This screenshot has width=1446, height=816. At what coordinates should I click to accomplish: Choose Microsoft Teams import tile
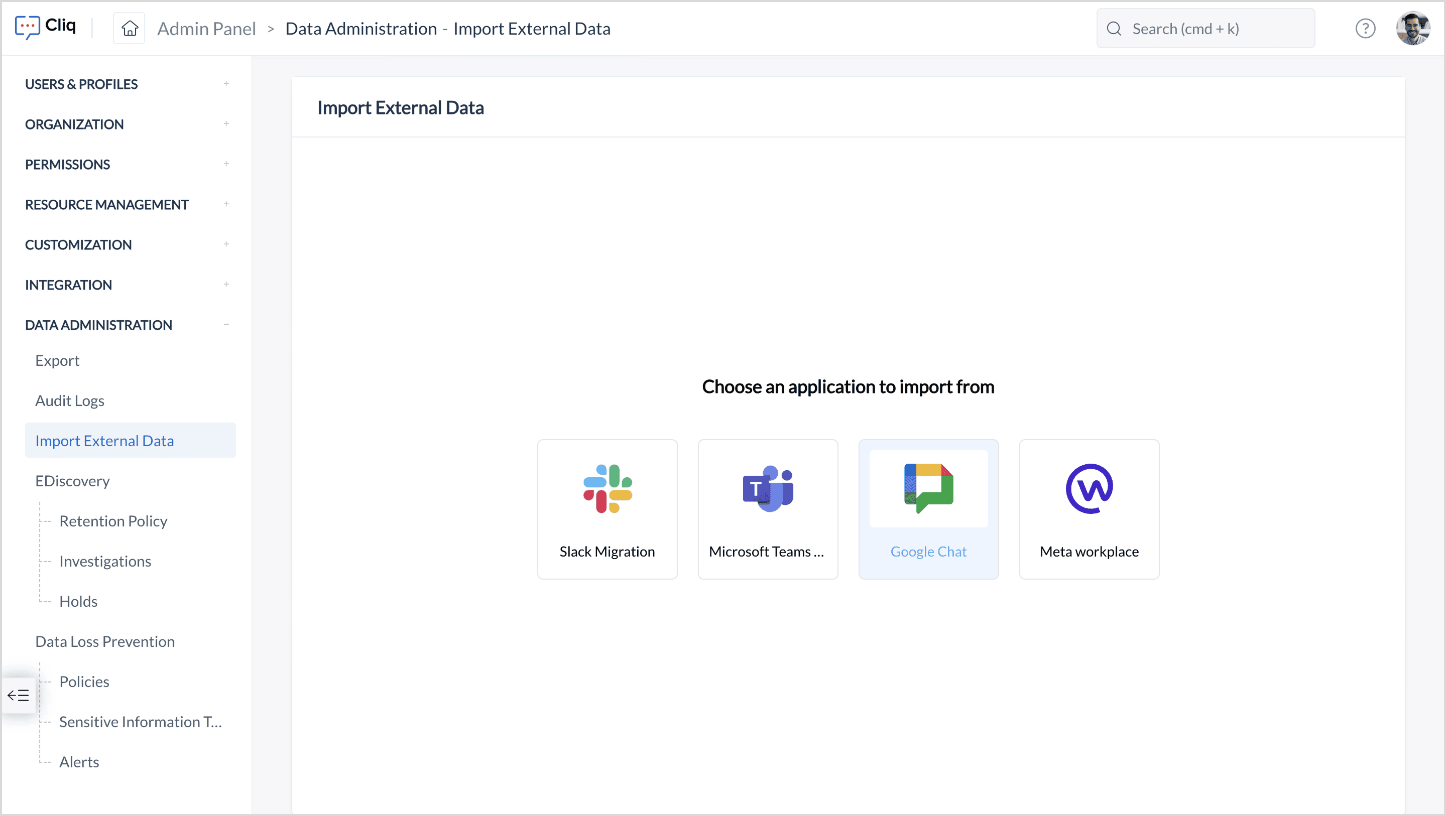click(767, 509)
